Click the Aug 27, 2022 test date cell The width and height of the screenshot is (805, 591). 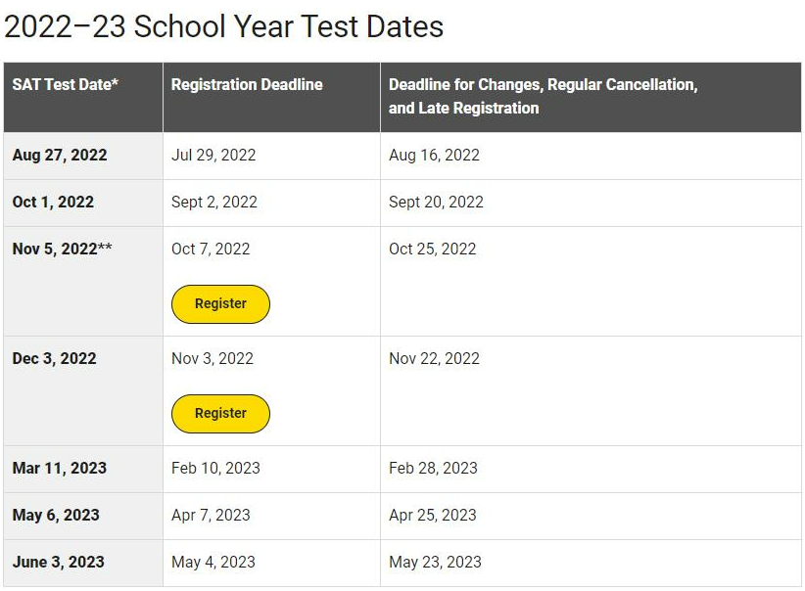tap(60, 155)
